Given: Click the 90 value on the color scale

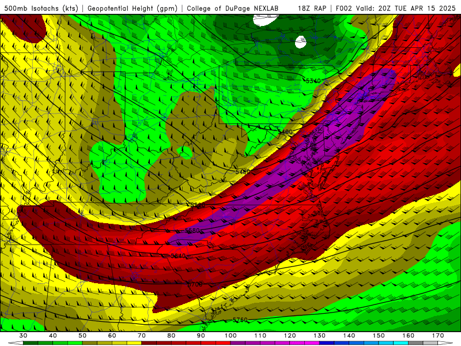Looking at the screenshot, I should (x=201, y=336).
